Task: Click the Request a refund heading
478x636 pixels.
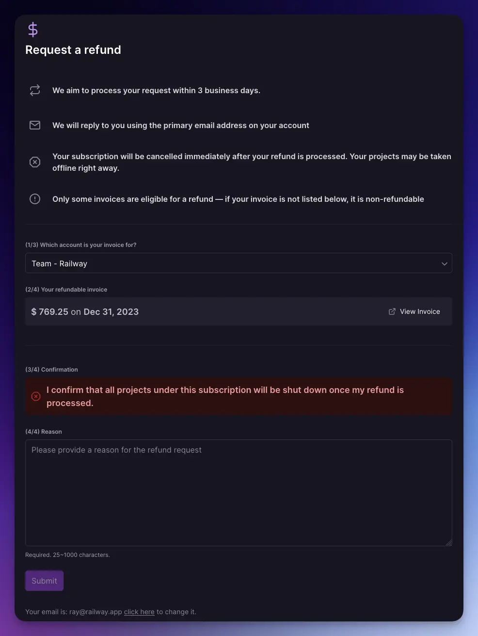Action: pyautogui.click(x=73, y=50)
